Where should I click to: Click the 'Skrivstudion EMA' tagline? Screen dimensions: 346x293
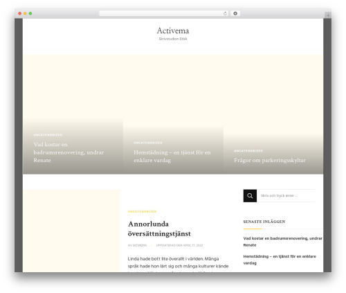(173, 39)
